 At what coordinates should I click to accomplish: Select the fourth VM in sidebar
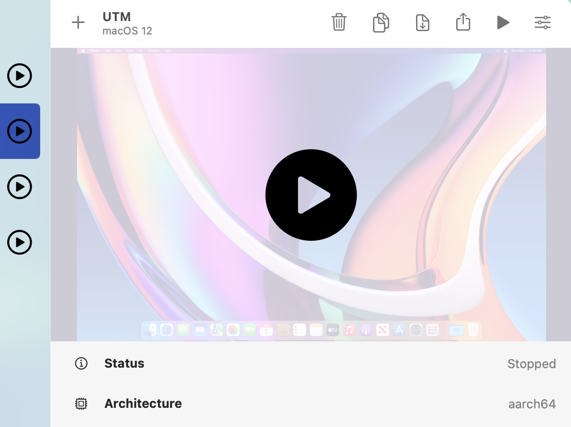20,242
